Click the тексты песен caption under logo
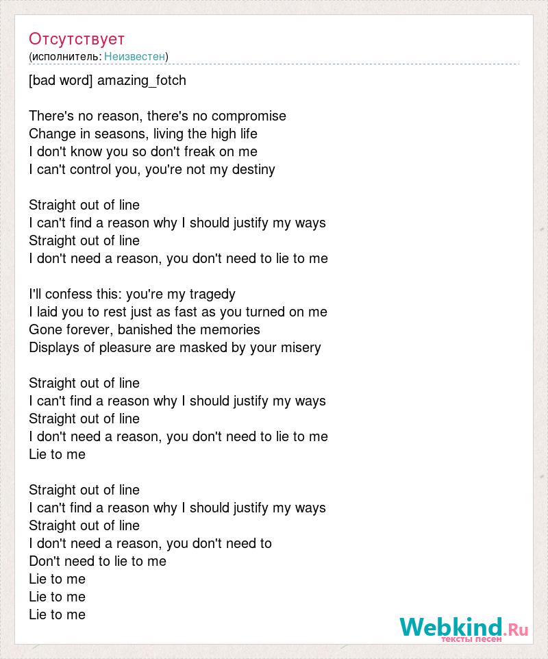The image size is (548, 659). (x=471, y=639)
